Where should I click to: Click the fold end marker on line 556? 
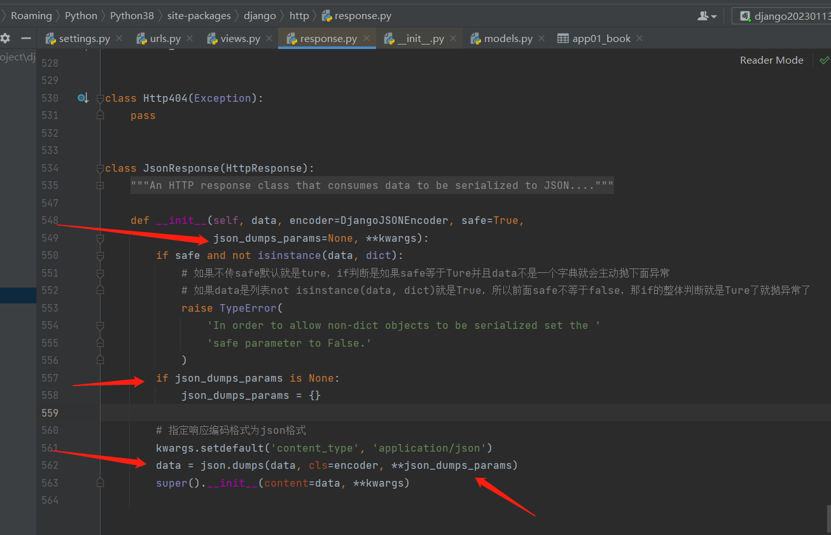coord(100,361)
